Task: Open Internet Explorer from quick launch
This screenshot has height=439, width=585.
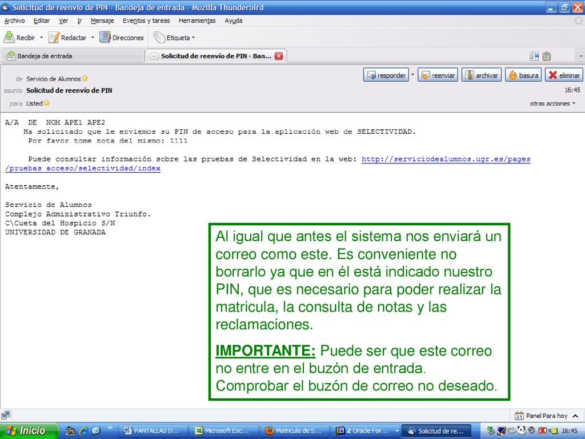Action: pos(83,430)
